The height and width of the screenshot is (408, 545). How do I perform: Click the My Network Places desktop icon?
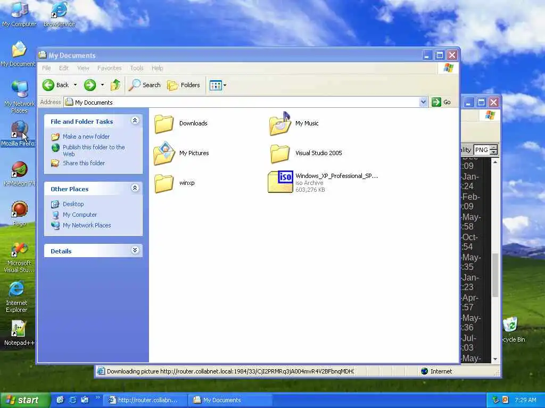[19, 97]
